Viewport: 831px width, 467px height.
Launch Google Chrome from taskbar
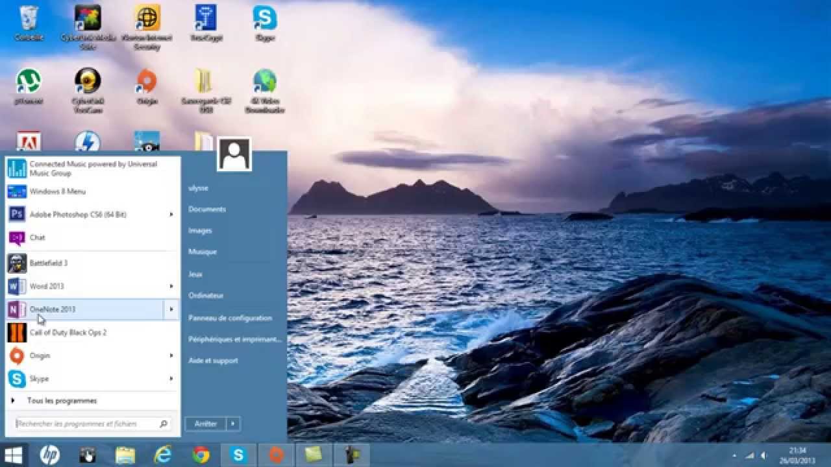pos(201,455)
